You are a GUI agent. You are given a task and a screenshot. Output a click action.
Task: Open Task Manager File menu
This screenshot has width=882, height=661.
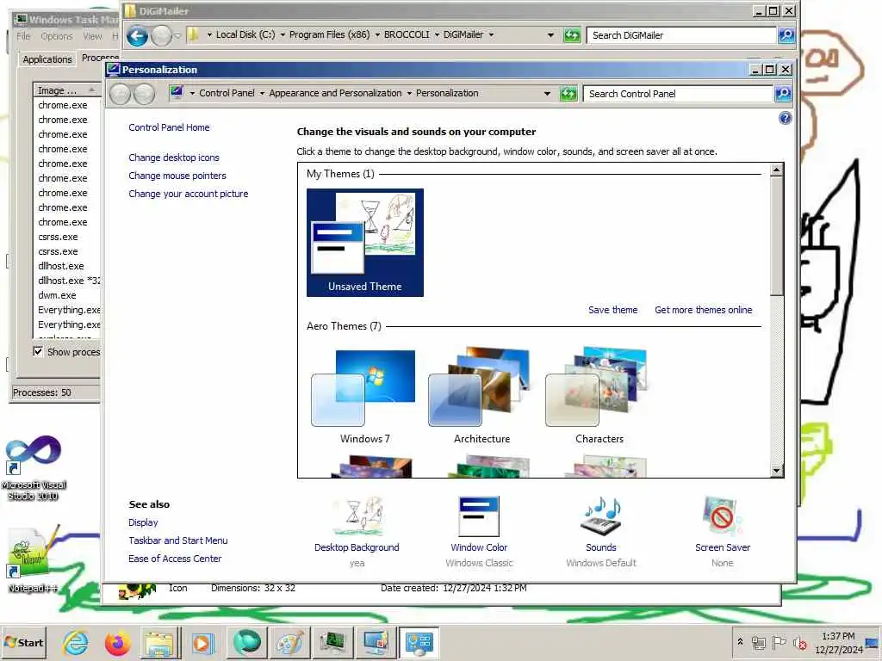click(x=23, y=36)
